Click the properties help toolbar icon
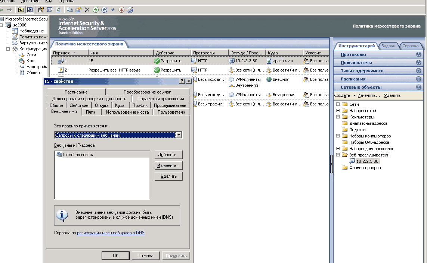Image resolution: width=427 pixels, height=263 pixels. pyautogui.click(x=41, y=10)
